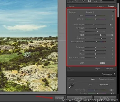
Task: Select the Radial Filter circle icon
Action: [x=95, y=1]
